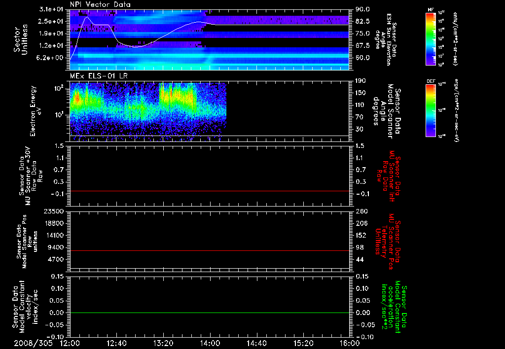
Task: Select the 'MEx ELS-01 LR' panel title
Action: pos(99,76)
